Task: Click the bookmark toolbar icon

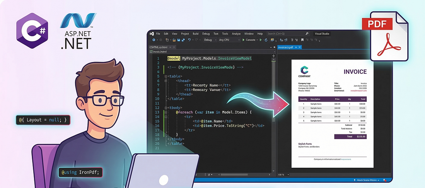Action: 302,40
